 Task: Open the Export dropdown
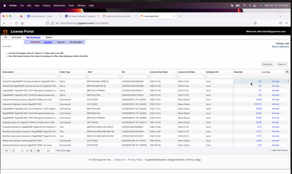coord(282,64)
